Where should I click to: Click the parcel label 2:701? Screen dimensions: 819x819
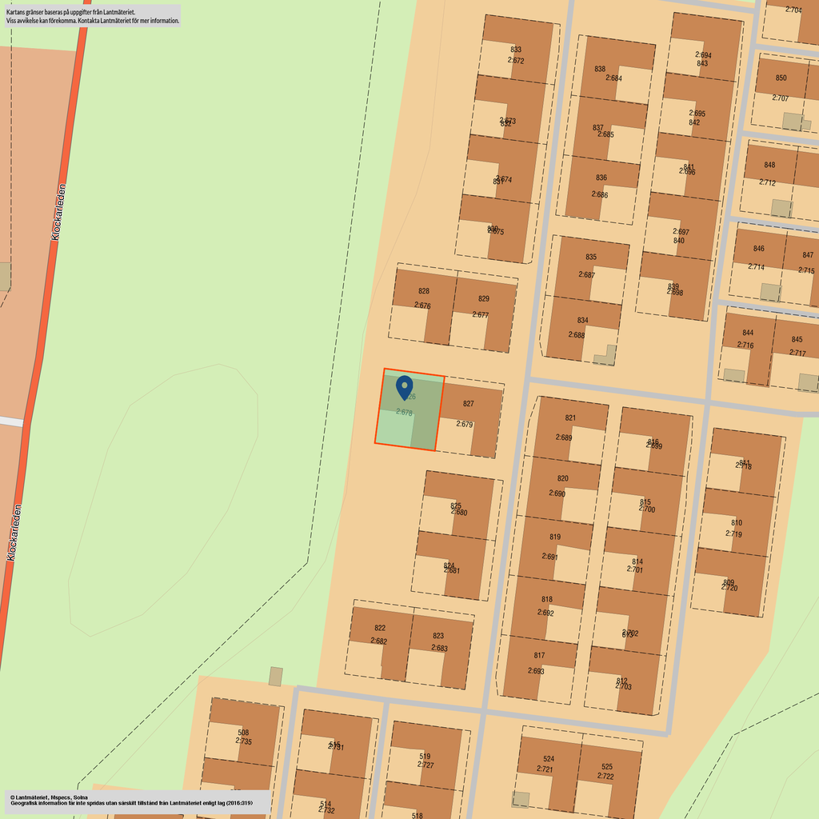pos(634,569)
